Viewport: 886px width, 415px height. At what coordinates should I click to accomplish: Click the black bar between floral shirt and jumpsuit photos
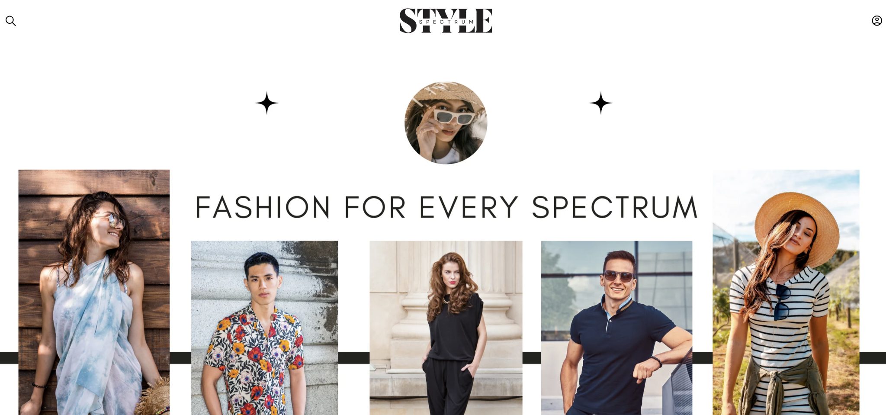(353, 358)
